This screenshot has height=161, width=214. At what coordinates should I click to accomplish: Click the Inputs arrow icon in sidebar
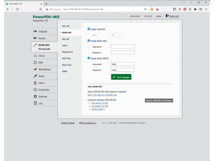(35, 38)
